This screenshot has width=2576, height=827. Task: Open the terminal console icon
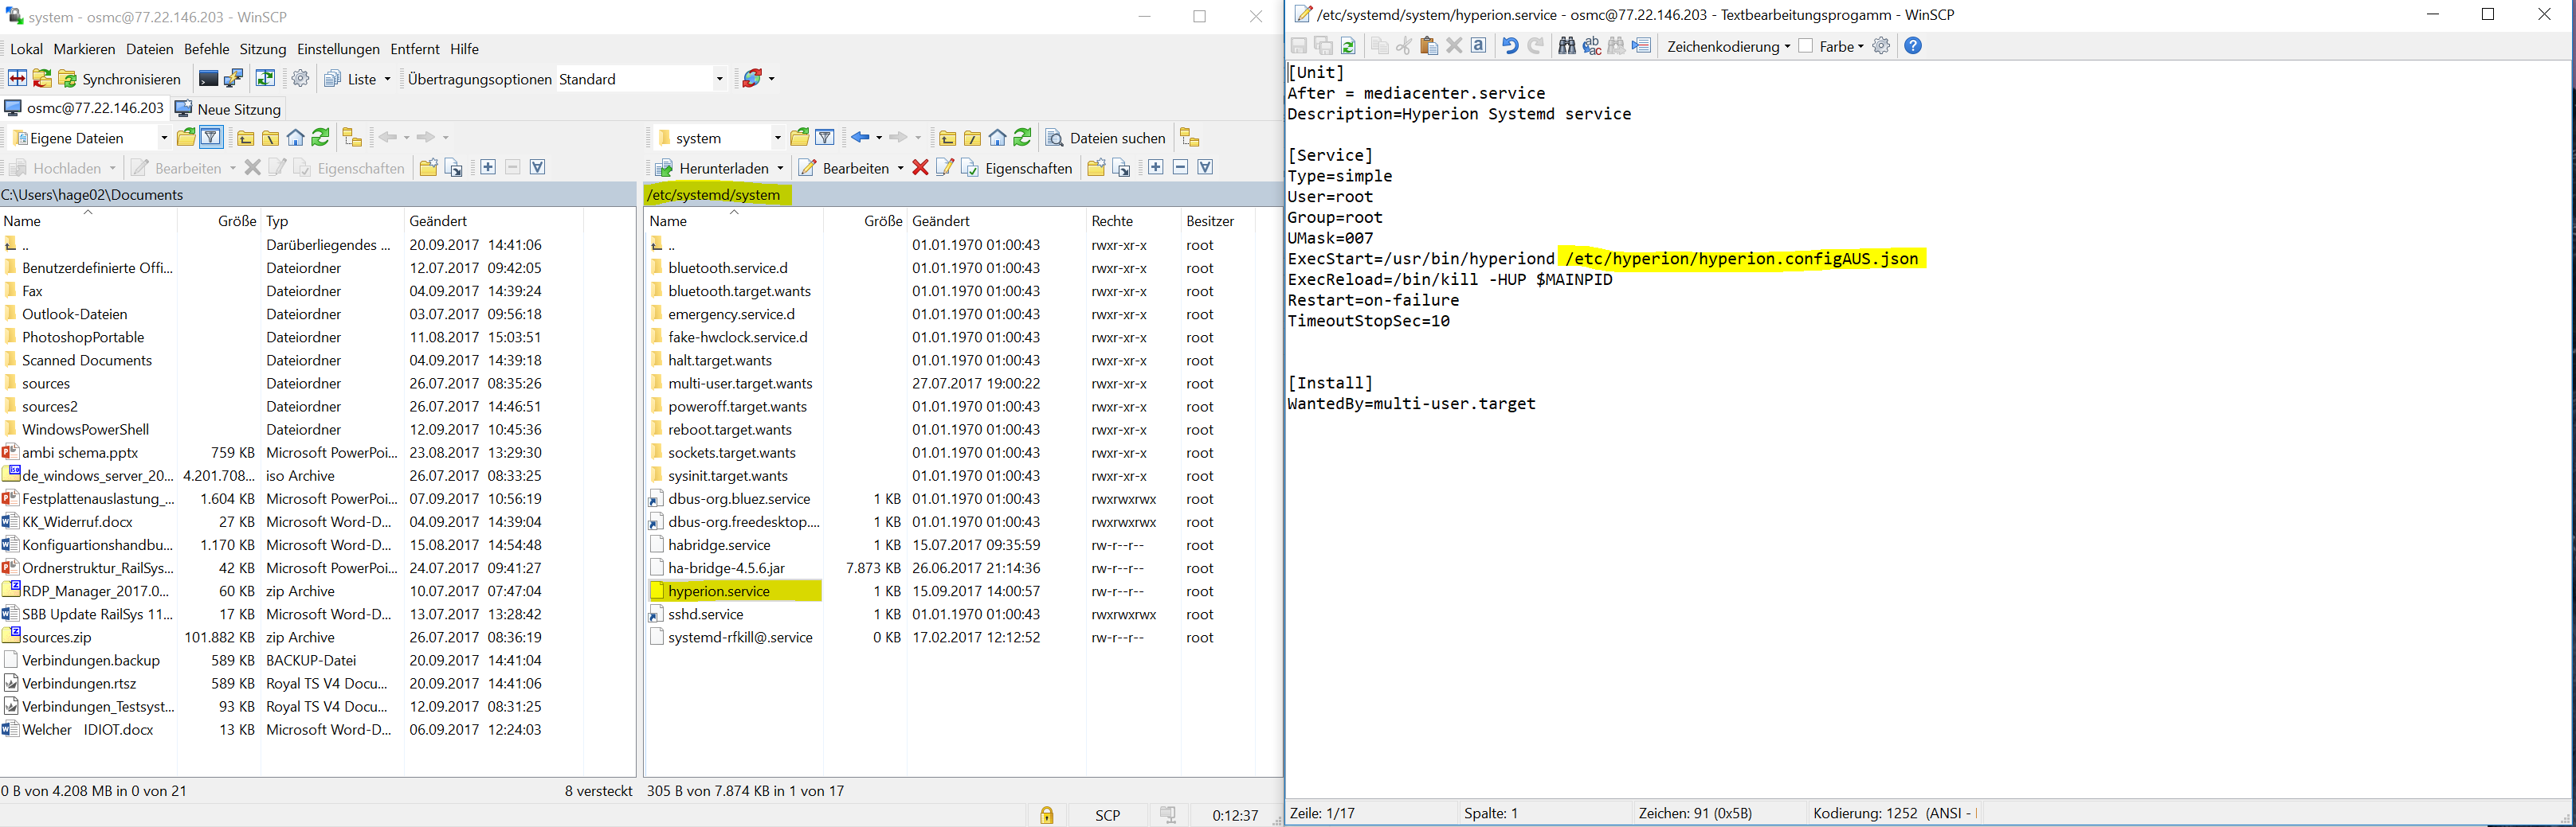[x=208, y=79]
